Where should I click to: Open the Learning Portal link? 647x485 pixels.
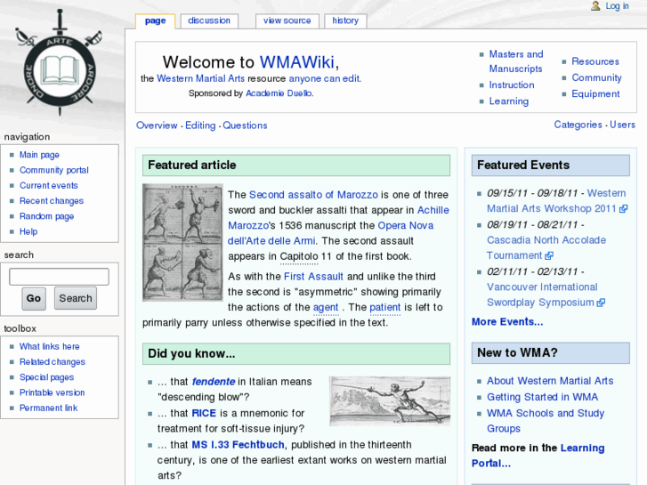coord(582,449)
